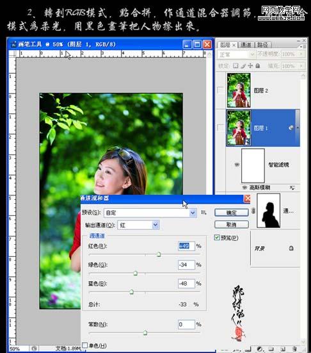This screenshot has width=311, height=353.
Task: Click the 红色(R) slider handle
Action: tap(159, 254)
